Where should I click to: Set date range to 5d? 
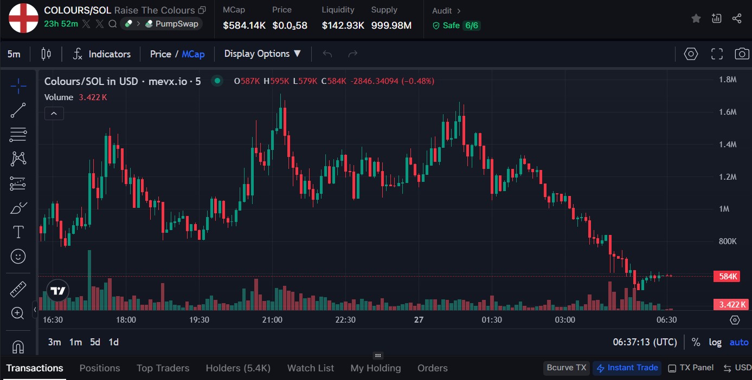95,342
